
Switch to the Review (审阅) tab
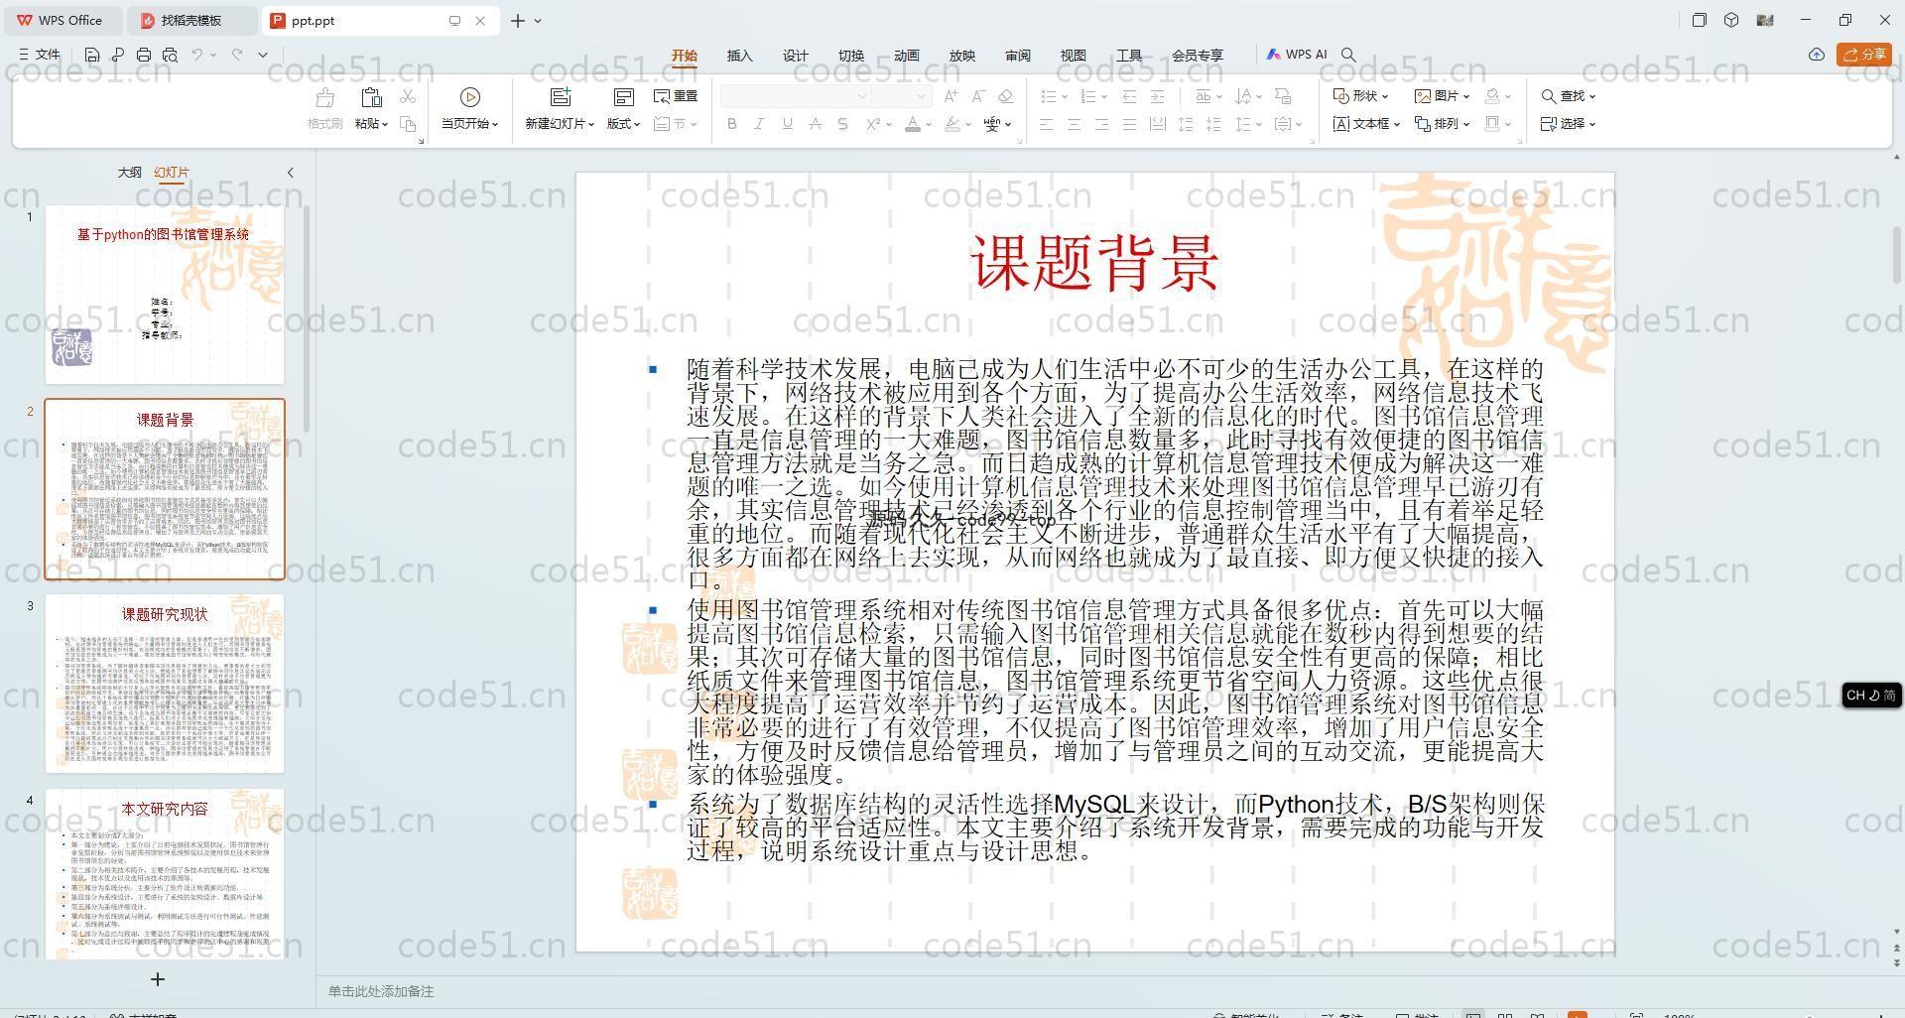1018,56
